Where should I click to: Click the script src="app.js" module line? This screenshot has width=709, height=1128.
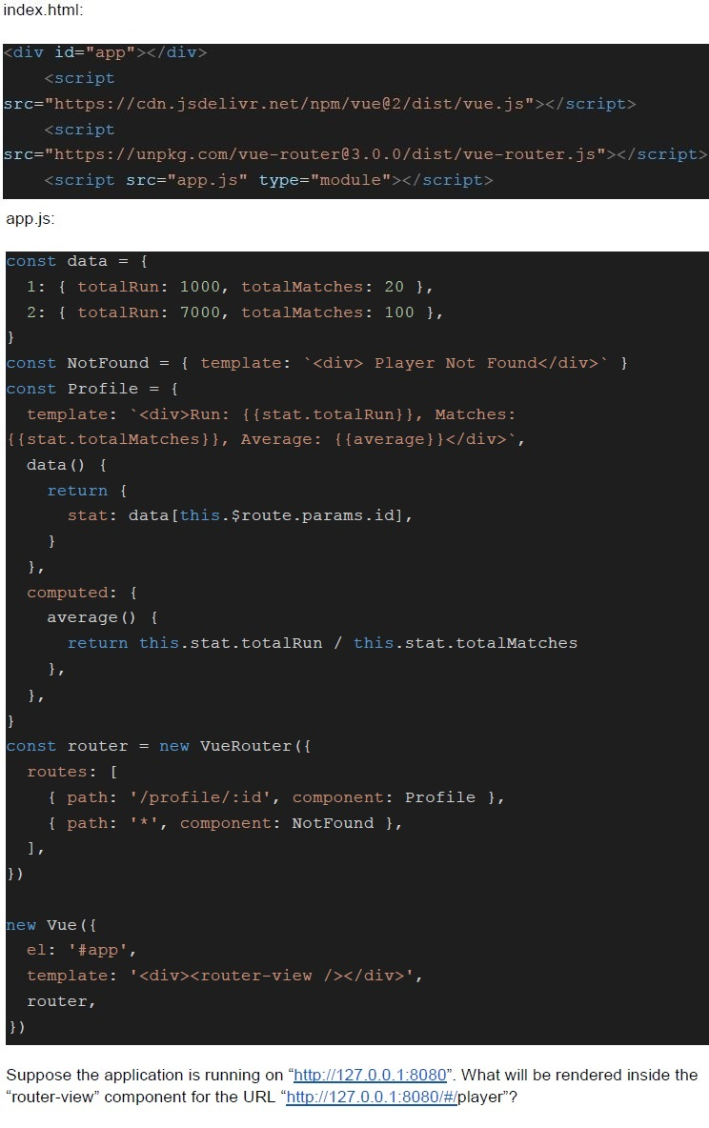coord(269,180)
